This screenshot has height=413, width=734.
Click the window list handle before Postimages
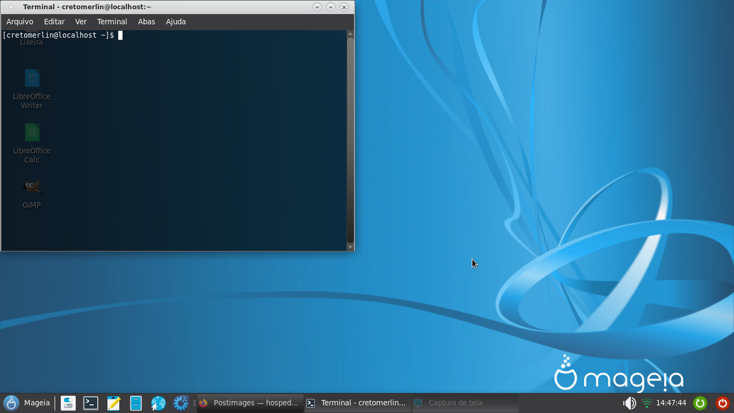(x=194, y=403)
